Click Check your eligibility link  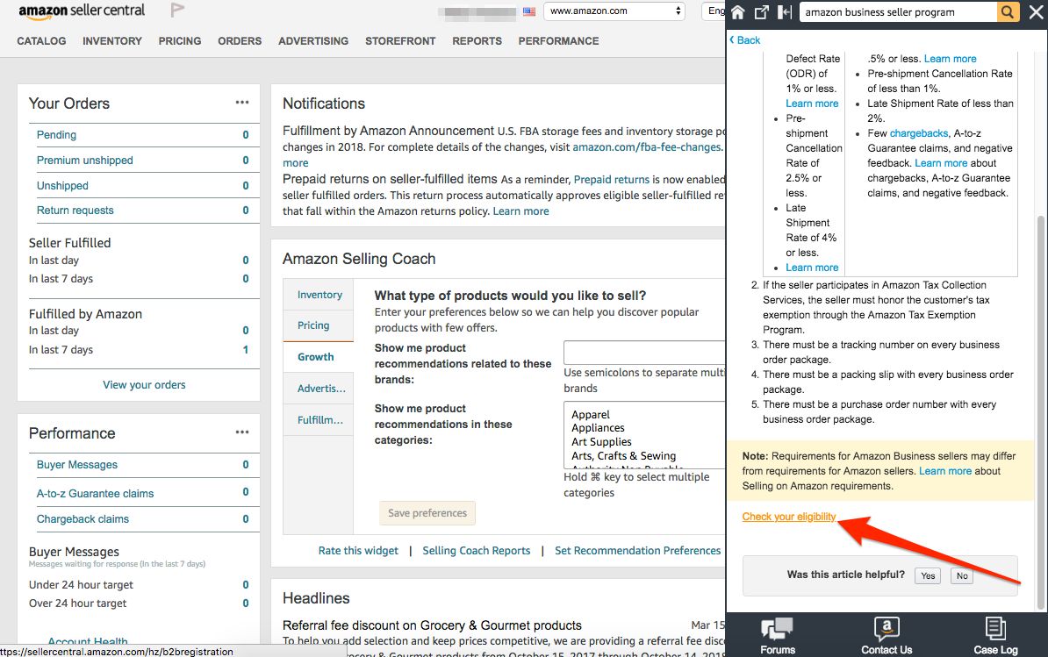point(789,516)
